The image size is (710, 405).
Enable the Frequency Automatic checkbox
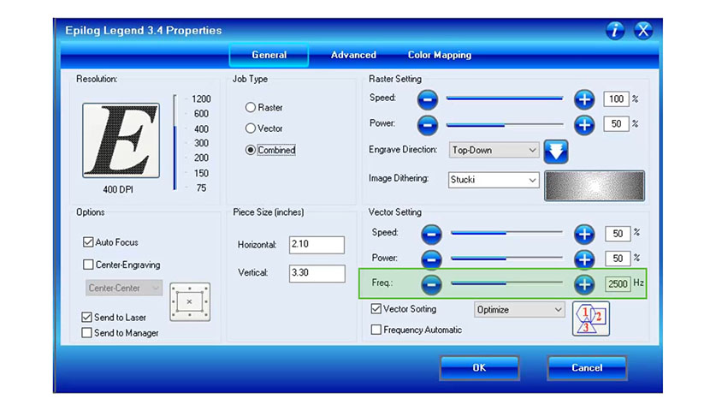click(376, 330)
